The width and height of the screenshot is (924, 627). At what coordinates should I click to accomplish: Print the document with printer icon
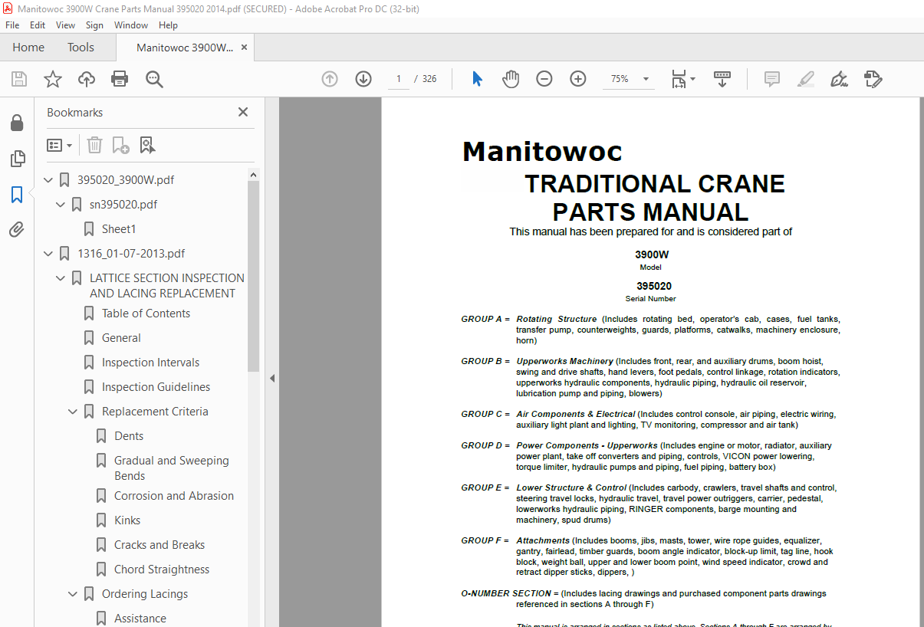click(120, 79)
